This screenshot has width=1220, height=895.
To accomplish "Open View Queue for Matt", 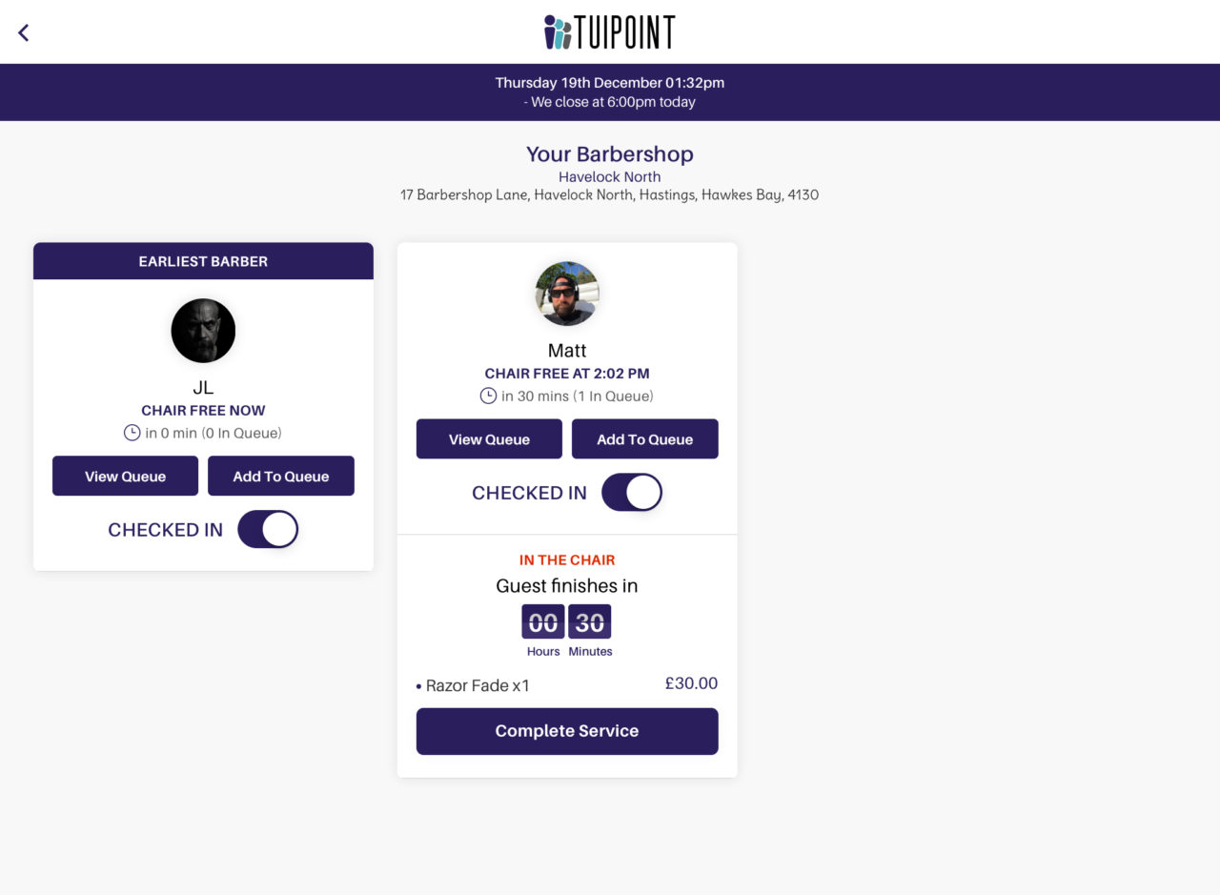I will tap(489, 439).
